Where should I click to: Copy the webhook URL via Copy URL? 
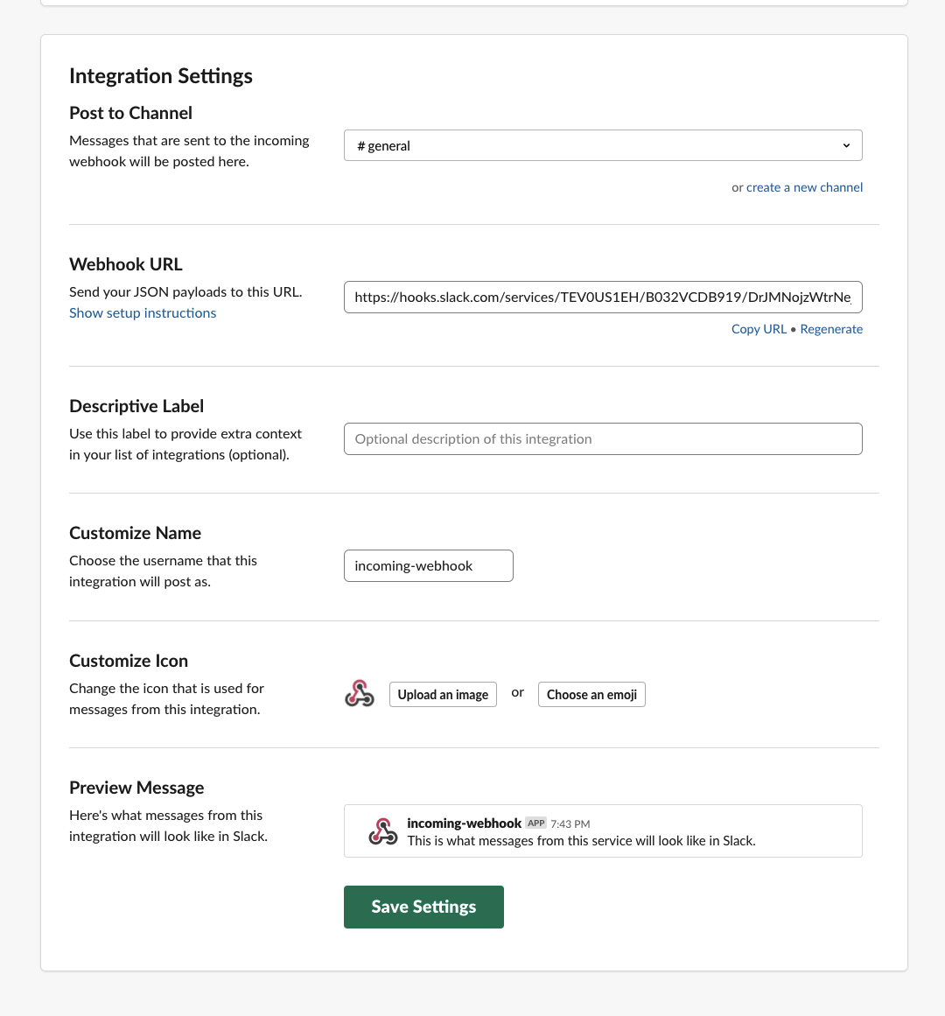tap(759, 329)
